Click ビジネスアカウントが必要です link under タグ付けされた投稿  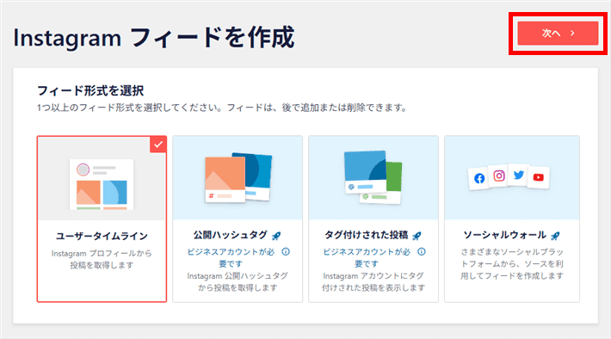tap(367, 257)
